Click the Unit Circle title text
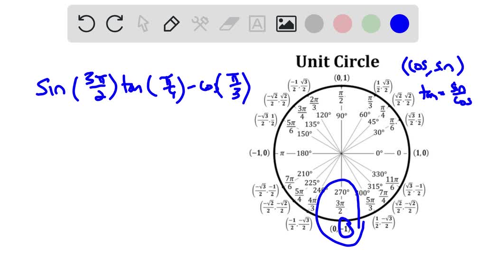Image resolution: width=486 pixels, height=265 pixels. pos(337,62)
